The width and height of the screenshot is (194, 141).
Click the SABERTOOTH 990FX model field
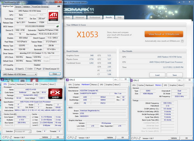(x=94, y=94)
